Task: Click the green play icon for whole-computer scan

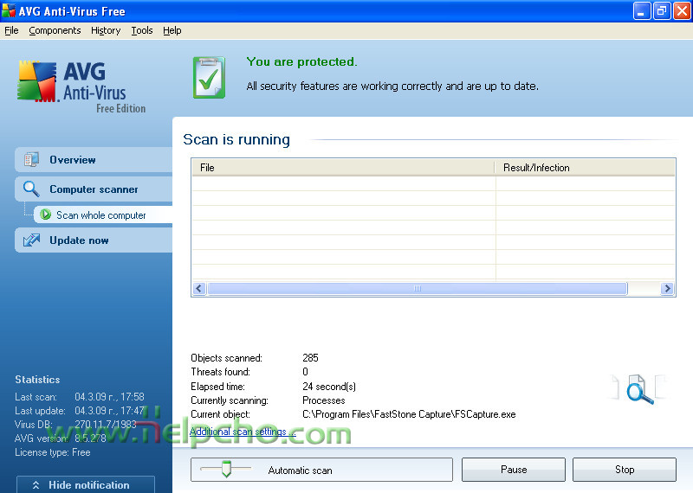Action: pyautogui.click(x=45, y=214)
